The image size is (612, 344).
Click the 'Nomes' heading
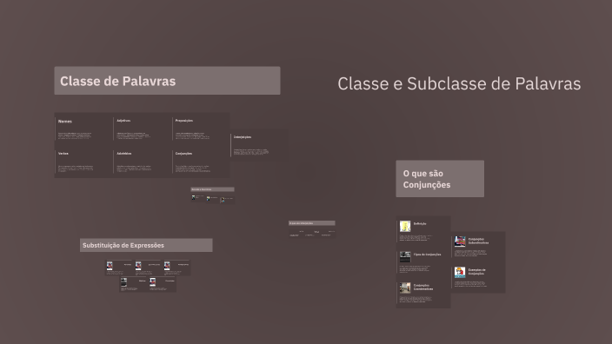65,122
